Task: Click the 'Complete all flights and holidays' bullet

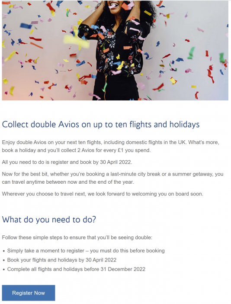Action: point(76,269)
